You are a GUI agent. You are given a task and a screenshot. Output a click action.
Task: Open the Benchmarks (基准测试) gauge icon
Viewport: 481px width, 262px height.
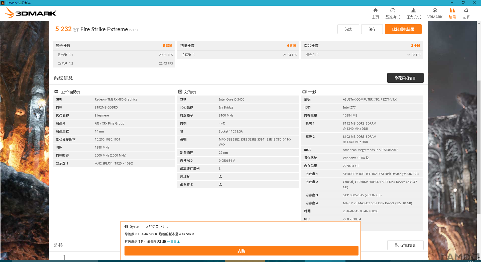point(393,10)
